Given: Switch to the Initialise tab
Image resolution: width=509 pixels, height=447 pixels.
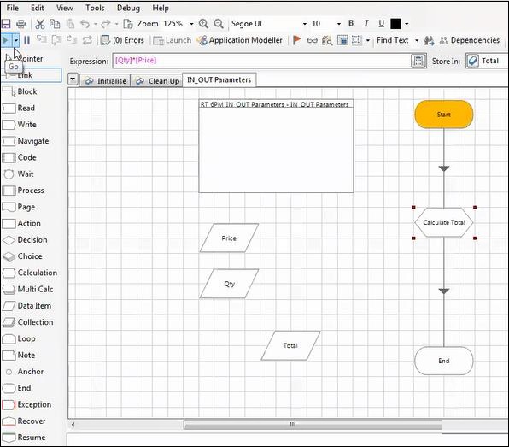Looking at the screenshot, I should (105, 81).
